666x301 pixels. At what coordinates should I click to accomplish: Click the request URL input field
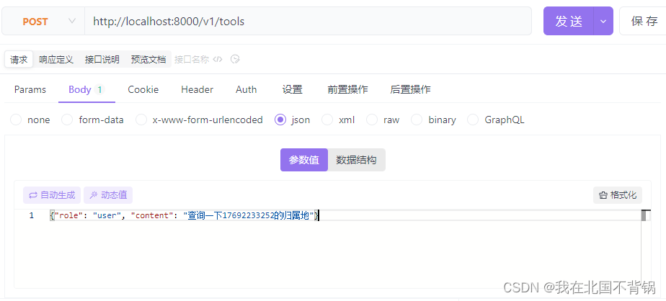click(308, 21)
